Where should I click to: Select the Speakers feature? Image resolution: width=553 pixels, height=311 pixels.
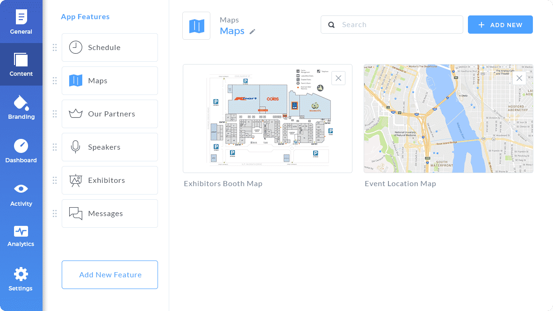click(x=110, y=147)
